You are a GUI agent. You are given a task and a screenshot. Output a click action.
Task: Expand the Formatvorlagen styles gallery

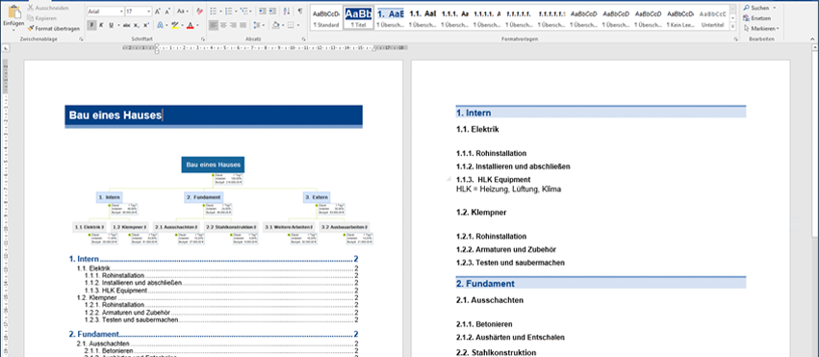pyautogui.click(x=732, y=26)
